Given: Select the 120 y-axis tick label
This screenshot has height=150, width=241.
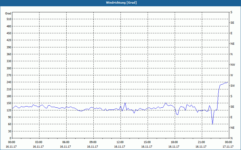Looking at the screenshot, I should 9,110.
